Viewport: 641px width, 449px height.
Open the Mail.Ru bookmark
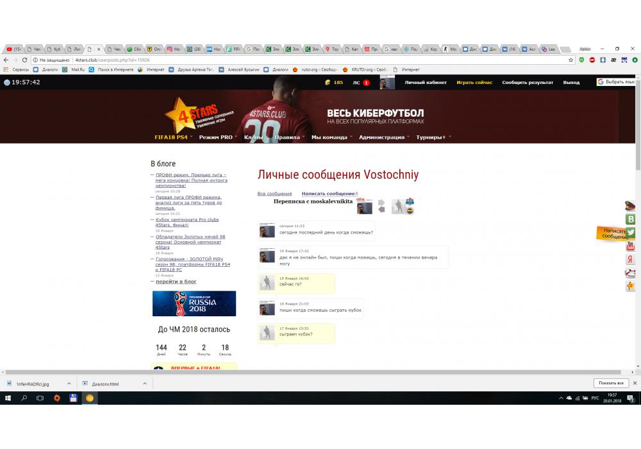(74, 69)
